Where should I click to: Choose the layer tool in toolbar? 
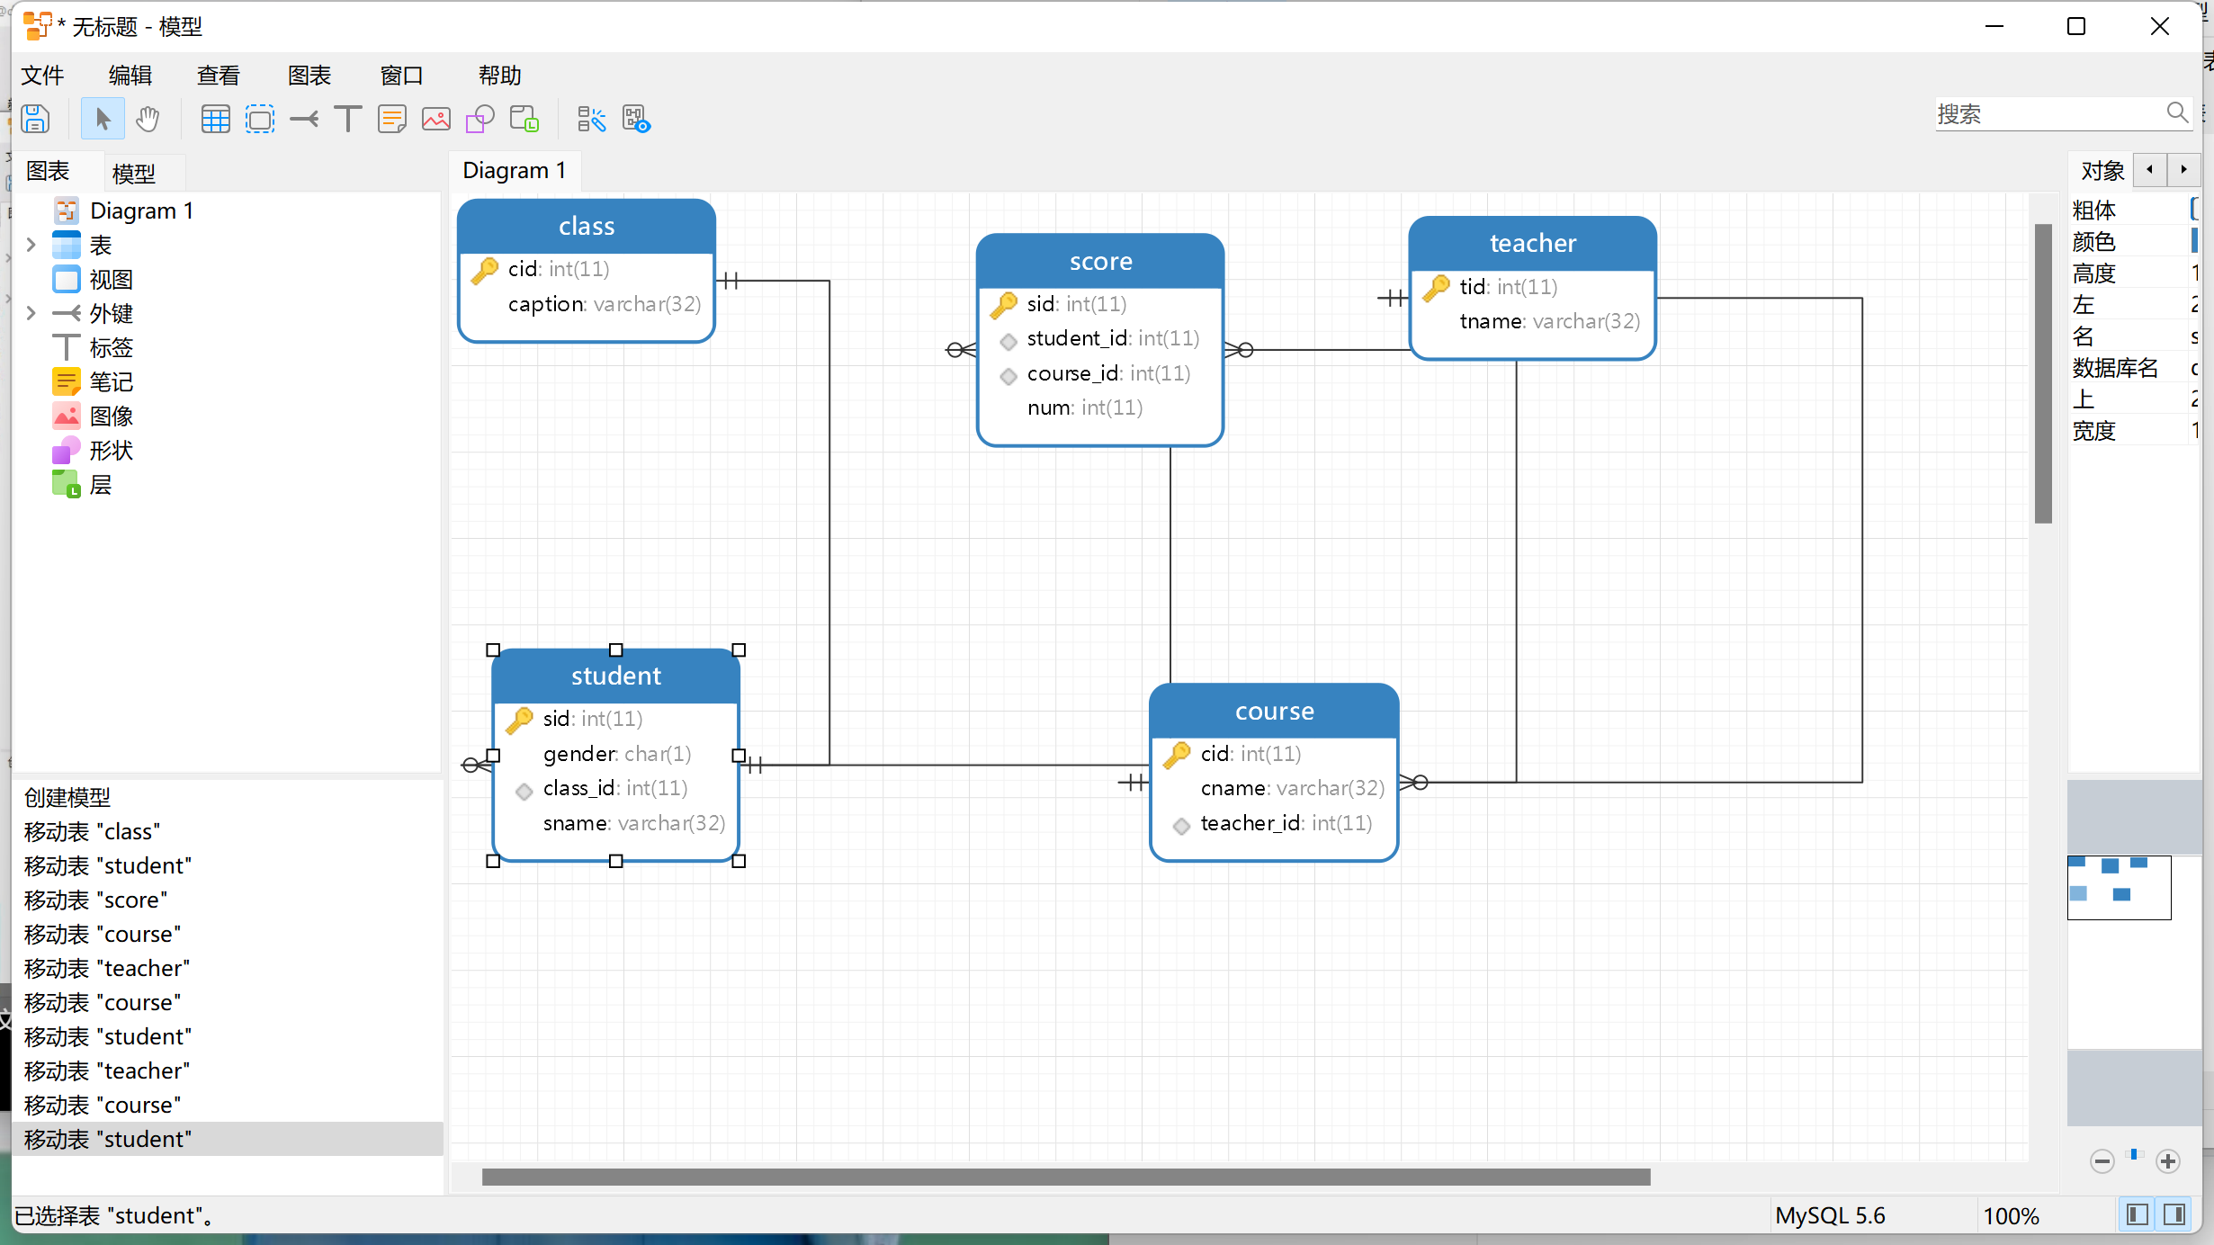524,119
